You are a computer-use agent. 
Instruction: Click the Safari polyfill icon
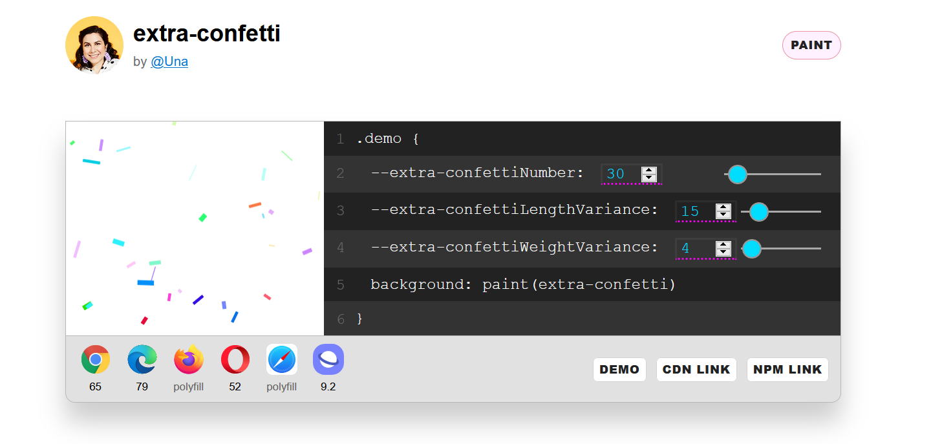coord(281,359)
